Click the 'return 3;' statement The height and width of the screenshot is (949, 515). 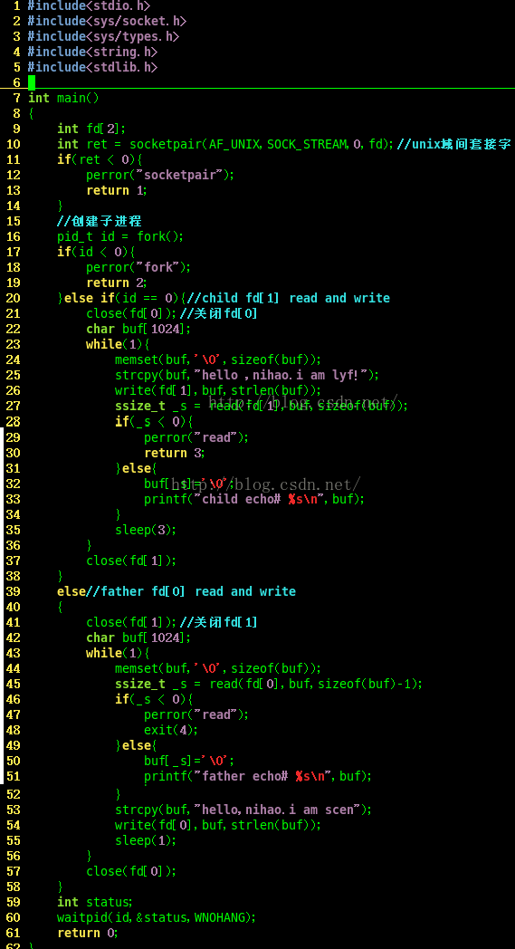click(175, 453)
